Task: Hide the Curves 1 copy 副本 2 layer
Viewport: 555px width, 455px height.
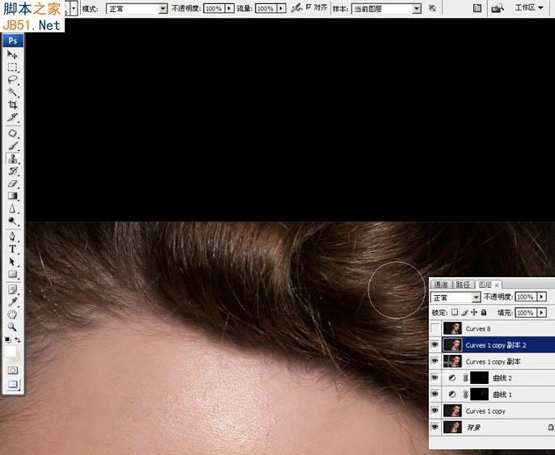Action: pos(435,345)
